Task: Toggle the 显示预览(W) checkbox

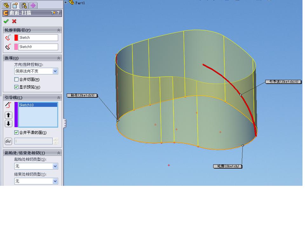Action: 16,87
